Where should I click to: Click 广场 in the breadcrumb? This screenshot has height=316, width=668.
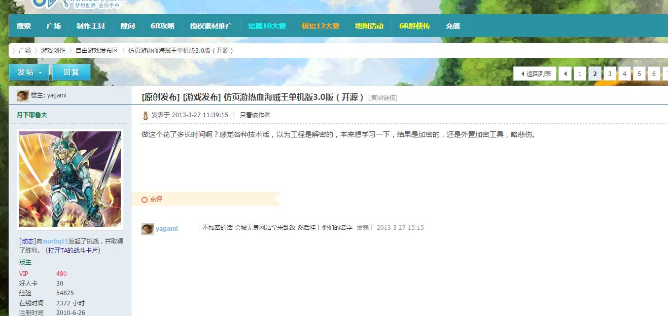point(25,51)
